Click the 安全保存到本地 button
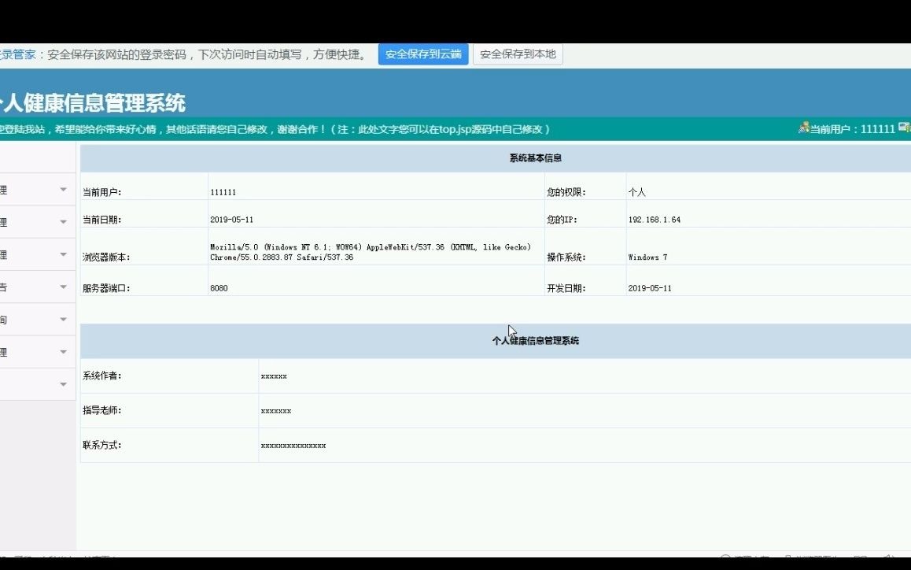 tap(517, 54)
